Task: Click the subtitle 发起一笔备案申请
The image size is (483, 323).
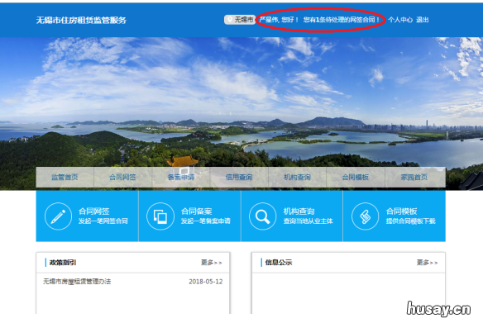Action: pos(205,221)
